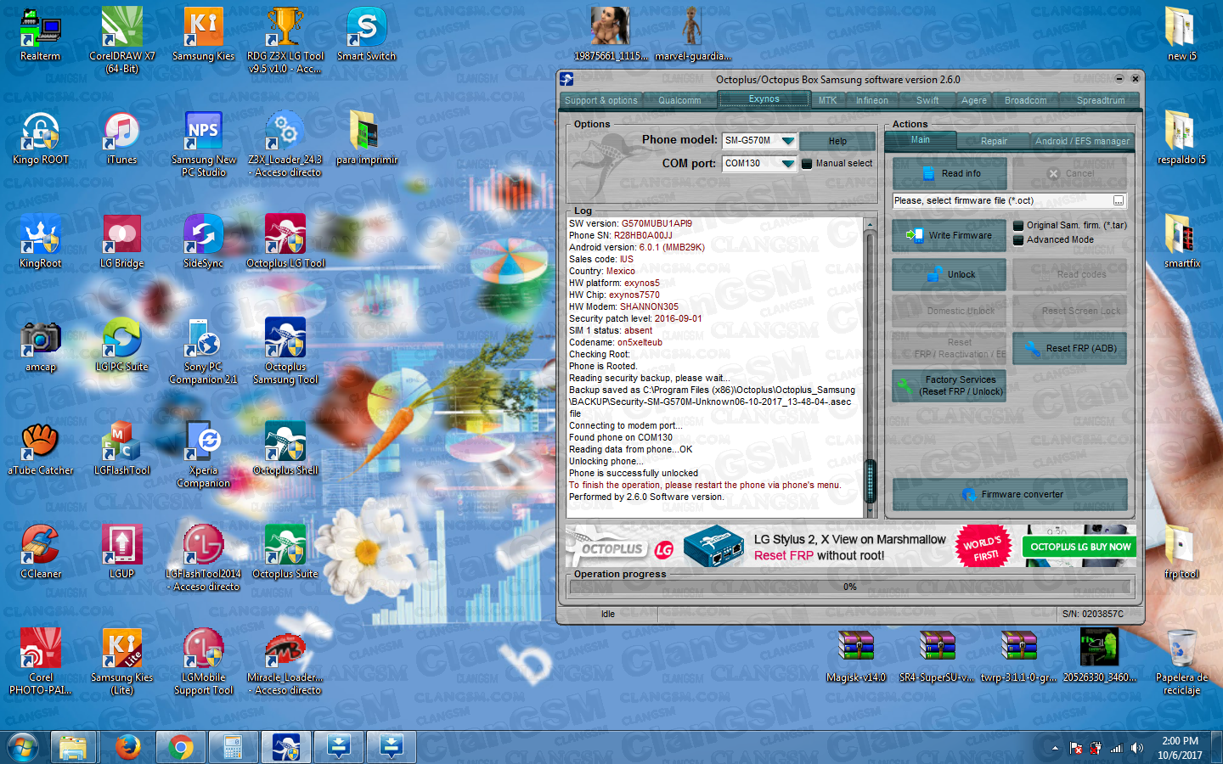The image size is (1223, 764).
Task: Open the taskbar calculator icon
Action: pos(233,747)
